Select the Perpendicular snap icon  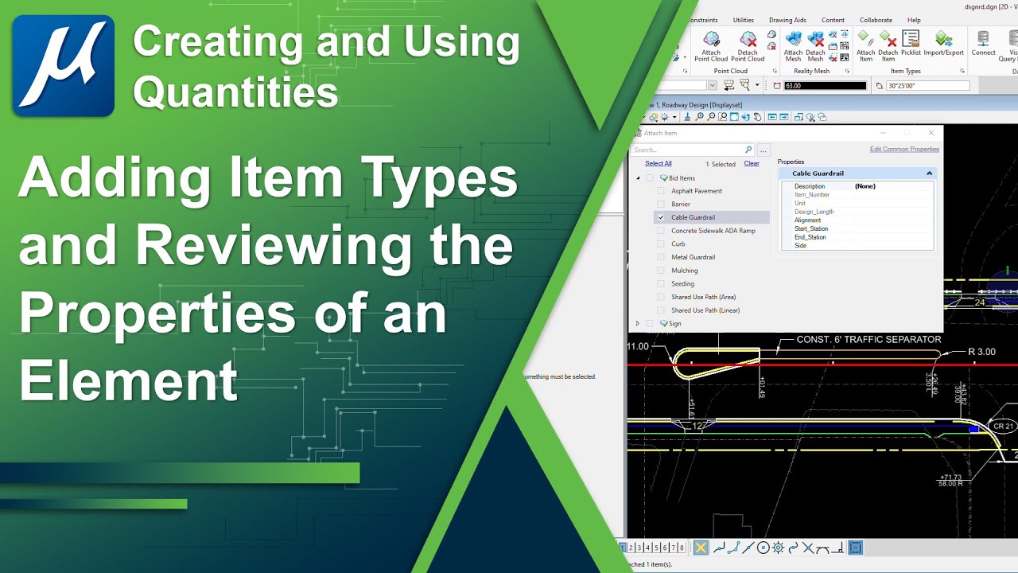pos(837,548)
